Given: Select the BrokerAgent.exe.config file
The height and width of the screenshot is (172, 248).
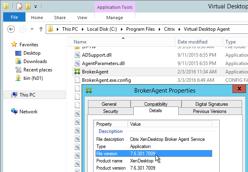Looking at the screenshot, I should pos(106,80).
